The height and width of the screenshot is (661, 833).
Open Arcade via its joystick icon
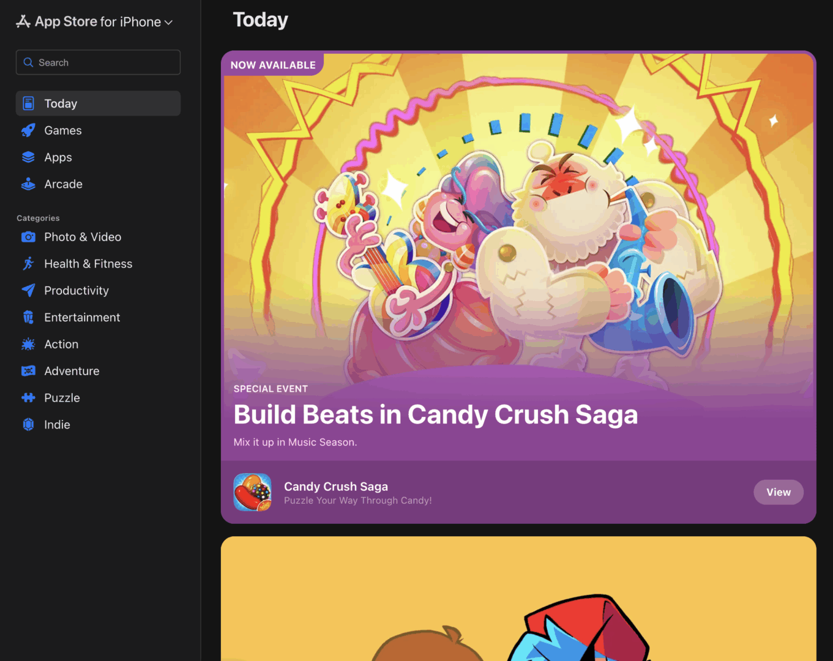coord(28,184)
